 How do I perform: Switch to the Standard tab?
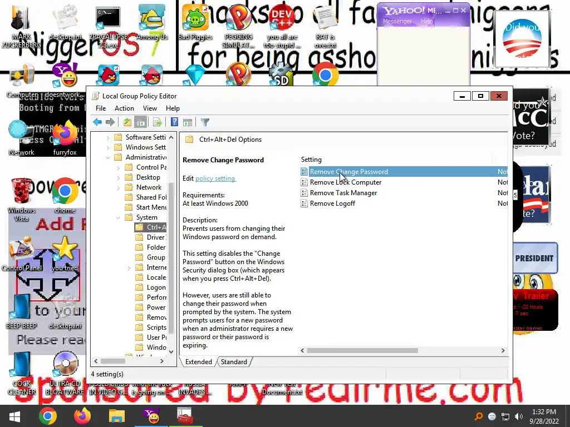(234, 361)
